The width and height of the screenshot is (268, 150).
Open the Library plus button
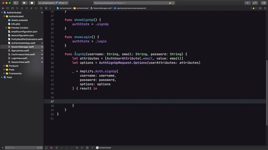(247, 3)
